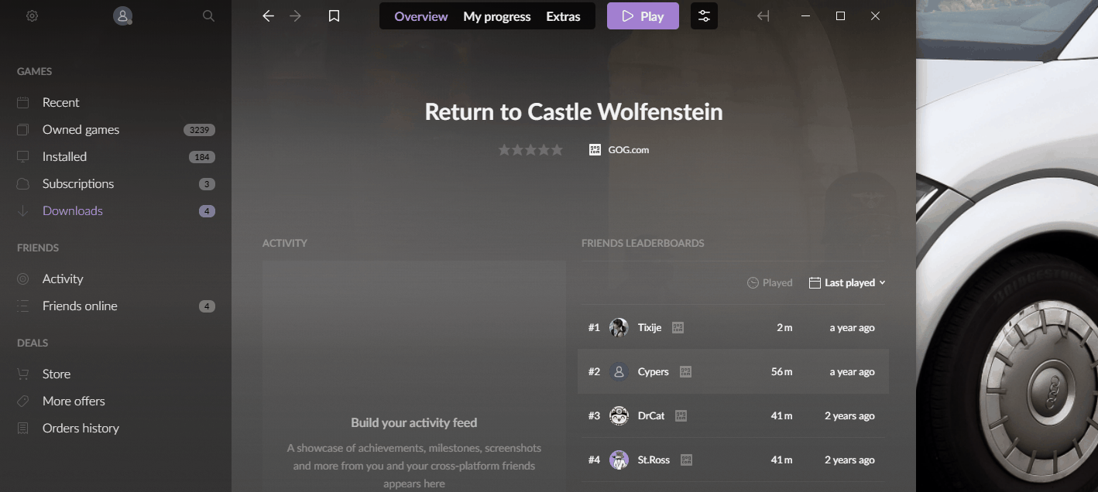Open DrCat's profile name link

[651, 415]
